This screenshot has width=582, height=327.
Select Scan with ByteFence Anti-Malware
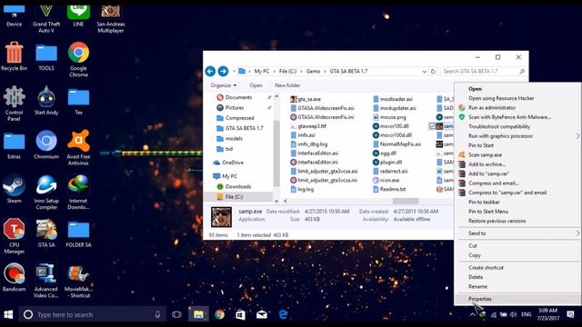click(509, 117)
